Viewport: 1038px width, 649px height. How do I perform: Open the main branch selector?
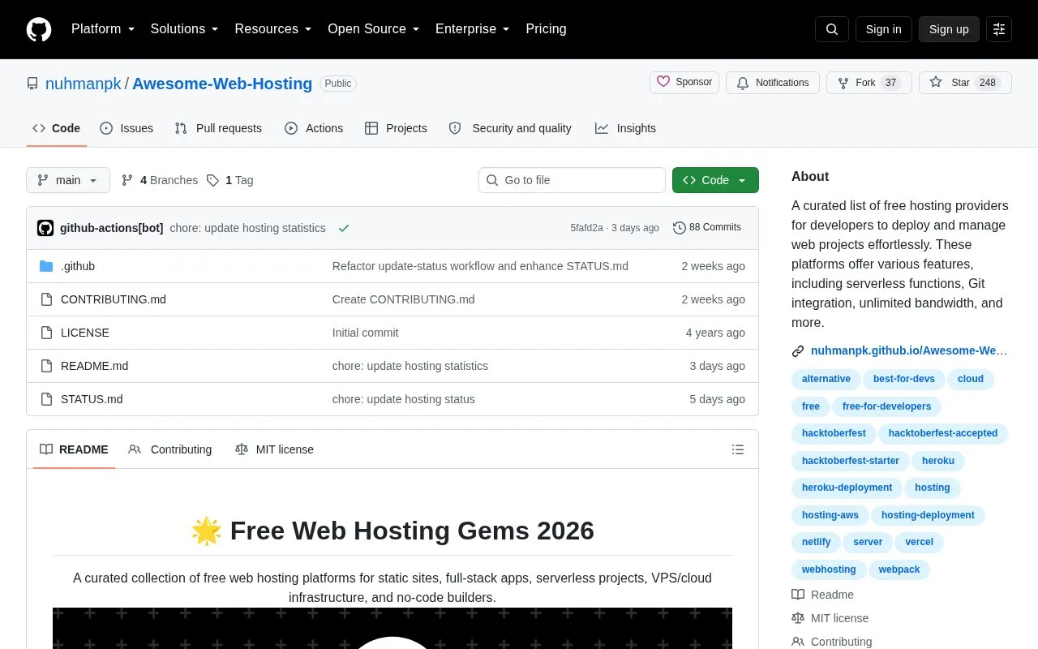coord(68,180)
